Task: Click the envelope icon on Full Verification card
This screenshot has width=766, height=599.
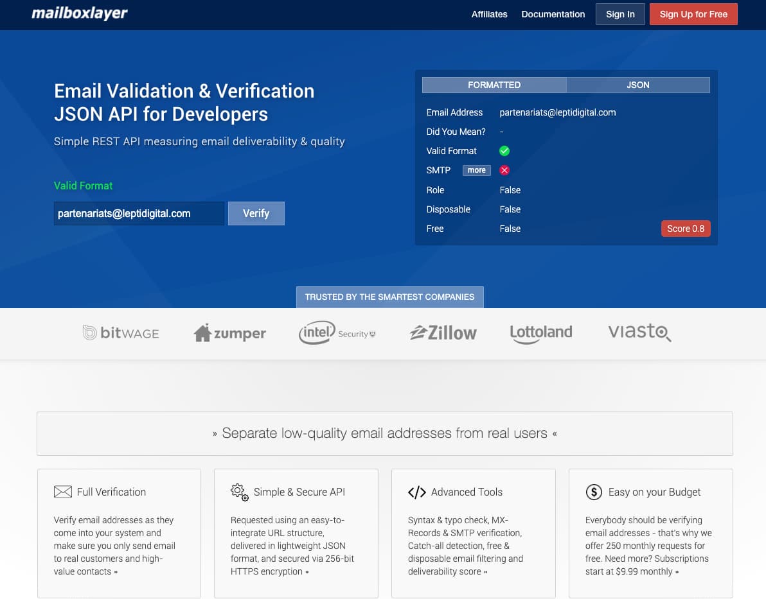Action: [x=63, y=491]
